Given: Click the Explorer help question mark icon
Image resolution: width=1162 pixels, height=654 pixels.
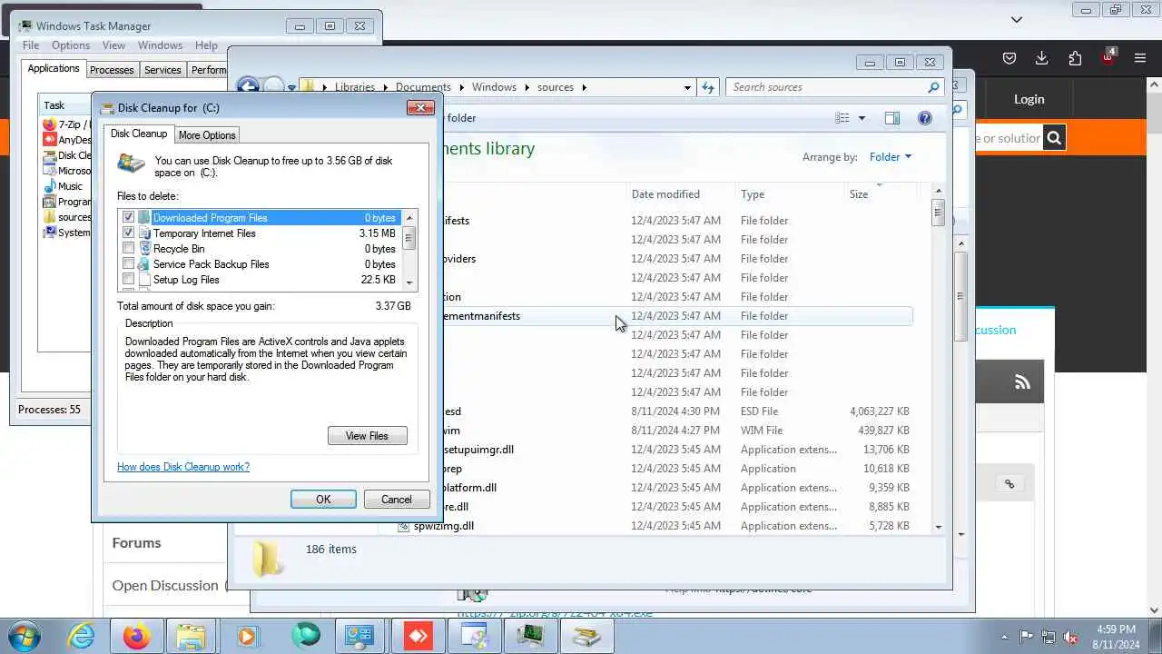Looking at the screenshot, I should (x=925, y=118).
